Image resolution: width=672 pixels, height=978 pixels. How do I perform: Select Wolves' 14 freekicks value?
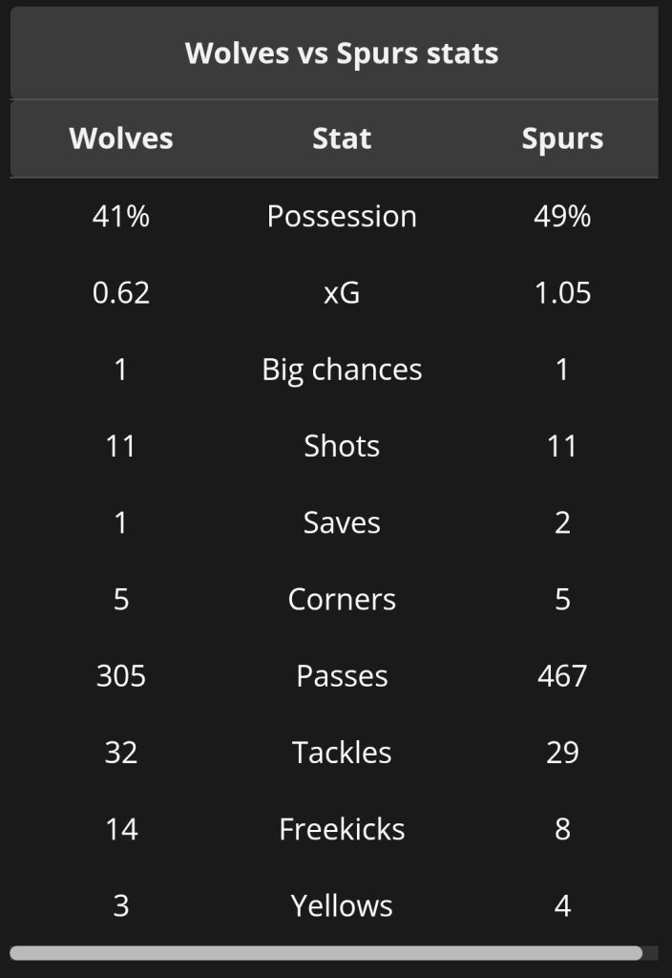pyautogui.click(x=121, y=829)
